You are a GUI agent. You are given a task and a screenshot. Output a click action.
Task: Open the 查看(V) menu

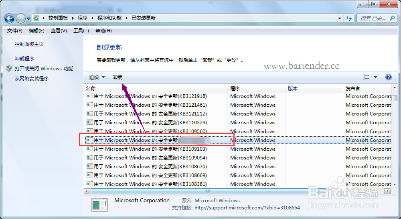click(59, 31)
